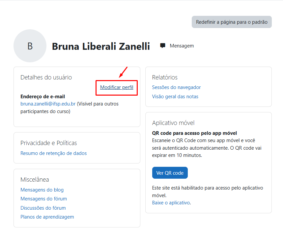Screen dimensions: 283x239
Task: Click 'Redefinir a página para o padrão' button
Action: coord(232,22)
